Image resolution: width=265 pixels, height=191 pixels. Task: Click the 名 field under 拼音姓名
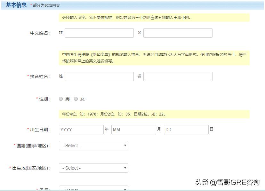(178, 76)
